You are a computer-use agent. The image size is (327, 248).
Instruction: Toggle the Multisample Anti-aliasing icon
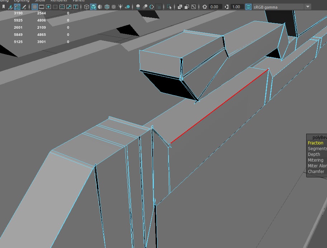click(x=152, y=7)
